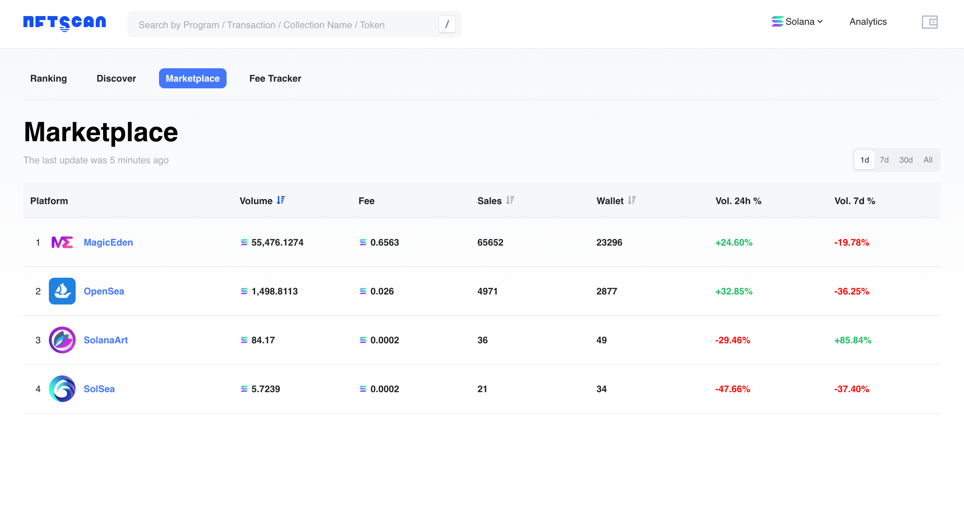The height and width of the screenshot is (528, 964).
Task: Click the MagicEden logo icon
Action: coord(62,243)
